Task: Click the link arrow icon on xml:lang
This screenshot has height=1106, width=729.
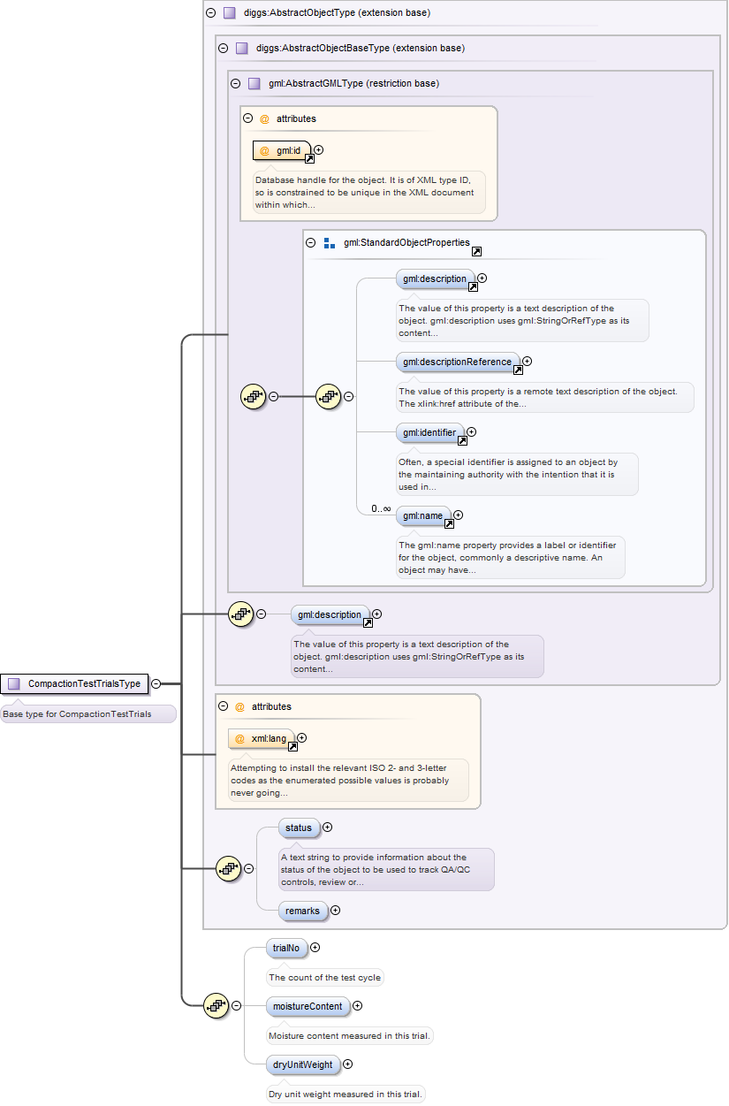Action: 293,746
